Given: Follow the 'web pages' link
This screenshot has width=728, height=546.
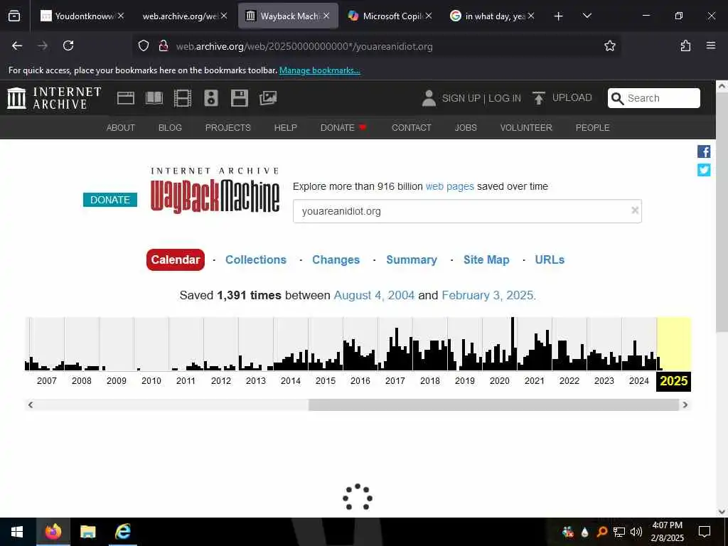Looking at the screenshot, I should pyautogui.click(x=450, y=187).
